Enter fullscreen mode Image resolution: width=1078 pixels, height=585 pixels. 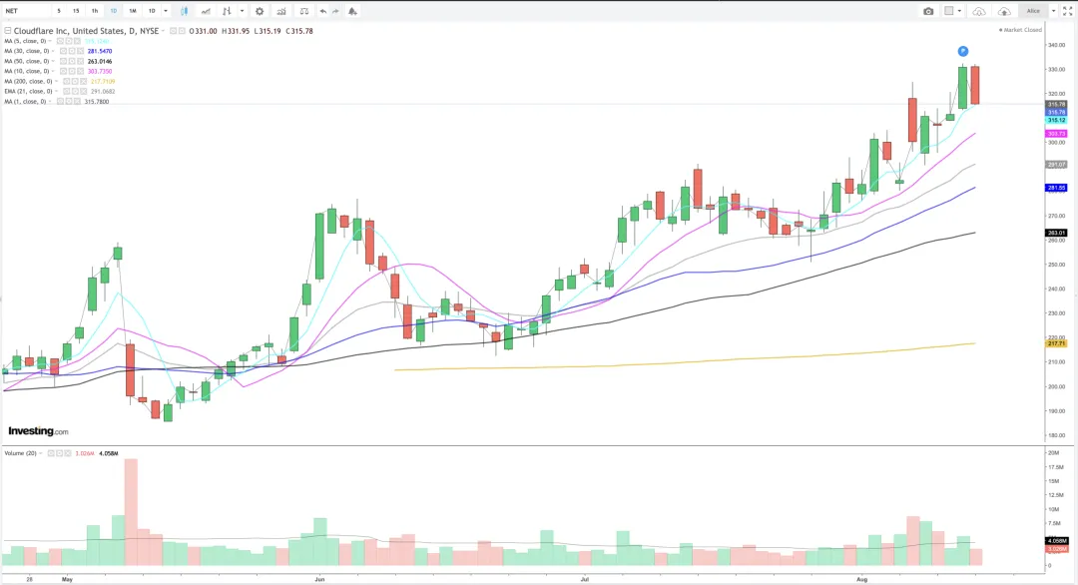1068,11
